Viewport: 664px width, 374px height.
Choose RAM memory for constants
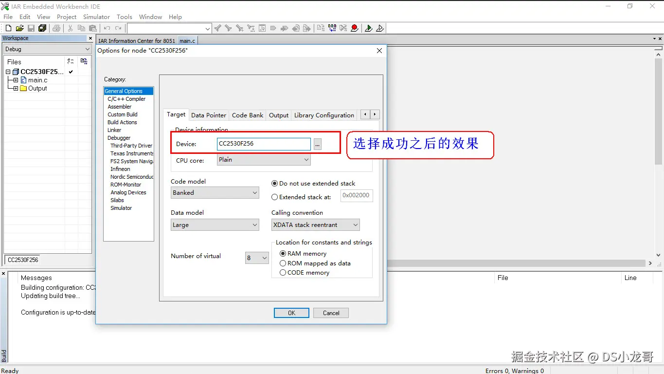(x=303, y=254)
